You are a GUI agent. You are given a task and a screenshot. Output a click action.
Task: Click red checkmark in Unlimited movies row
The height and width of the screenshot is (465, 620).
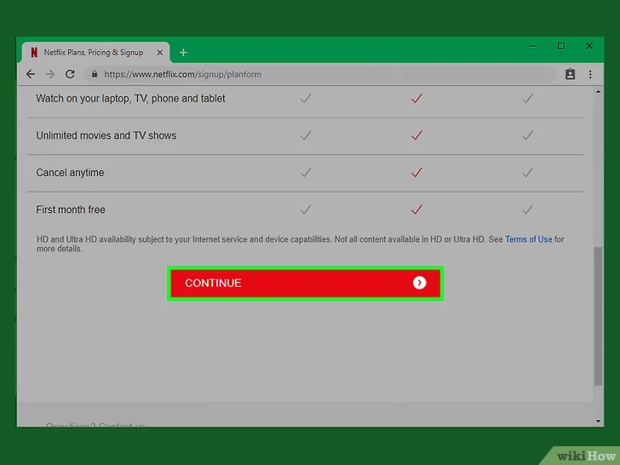pos(416,135)
